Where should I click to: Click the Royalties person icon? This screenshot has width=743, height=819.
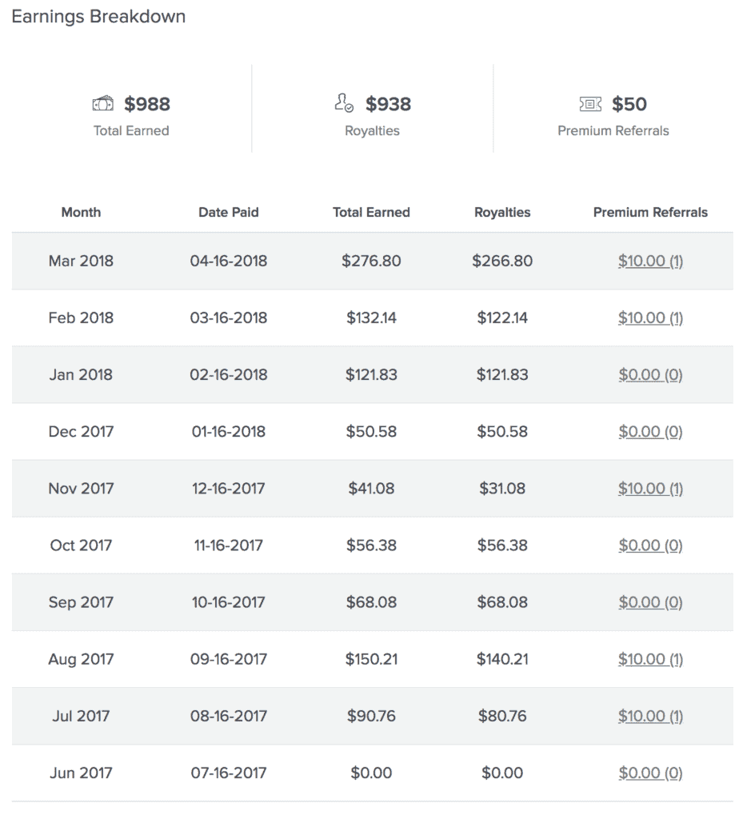tap(344, 102)
